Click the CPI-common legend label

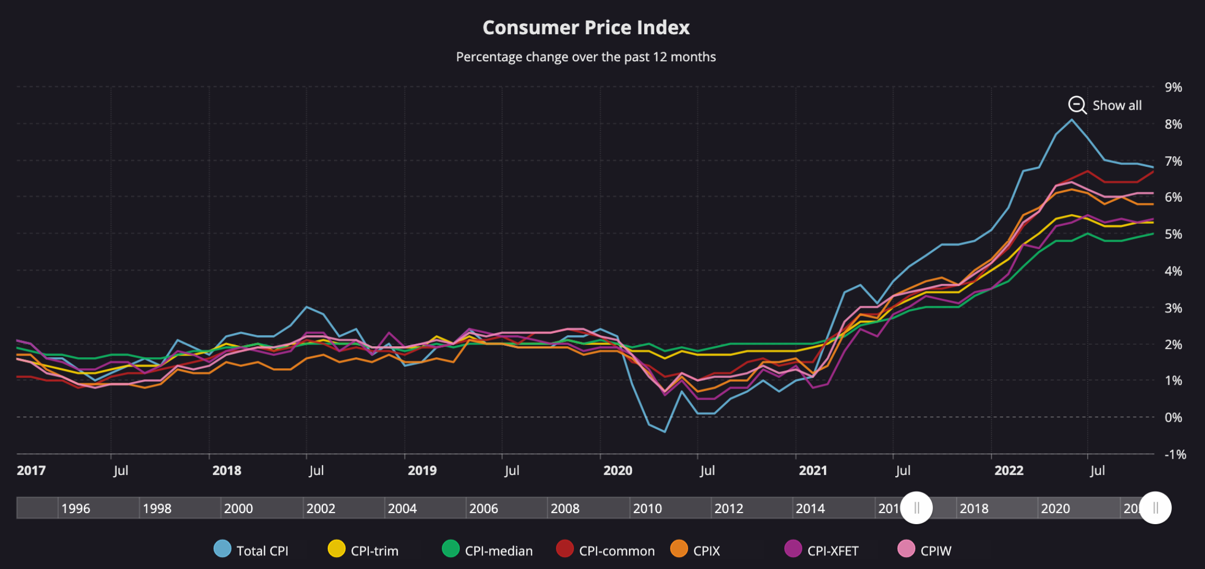[x=617, y=551]
